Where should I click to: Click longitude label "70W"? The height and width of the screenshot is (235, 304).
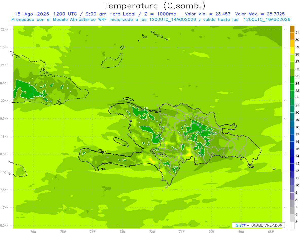(x=211, y=232)
